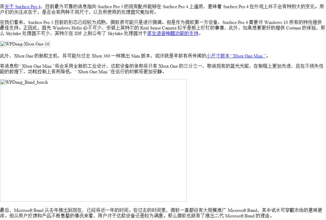Open the '关于 Surface Pro 4' link

coord(23,7)
